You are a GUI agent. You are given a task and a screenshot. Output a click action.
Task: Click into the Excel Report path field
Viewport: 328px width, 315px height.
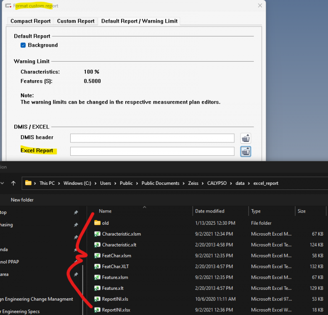(x=152, y=152)
